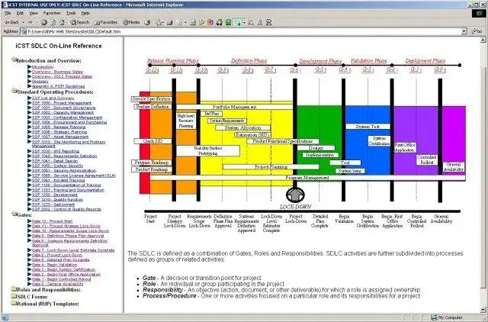Open the Tools menu
This screenshot has height=322, width=488.
(71, 13)
